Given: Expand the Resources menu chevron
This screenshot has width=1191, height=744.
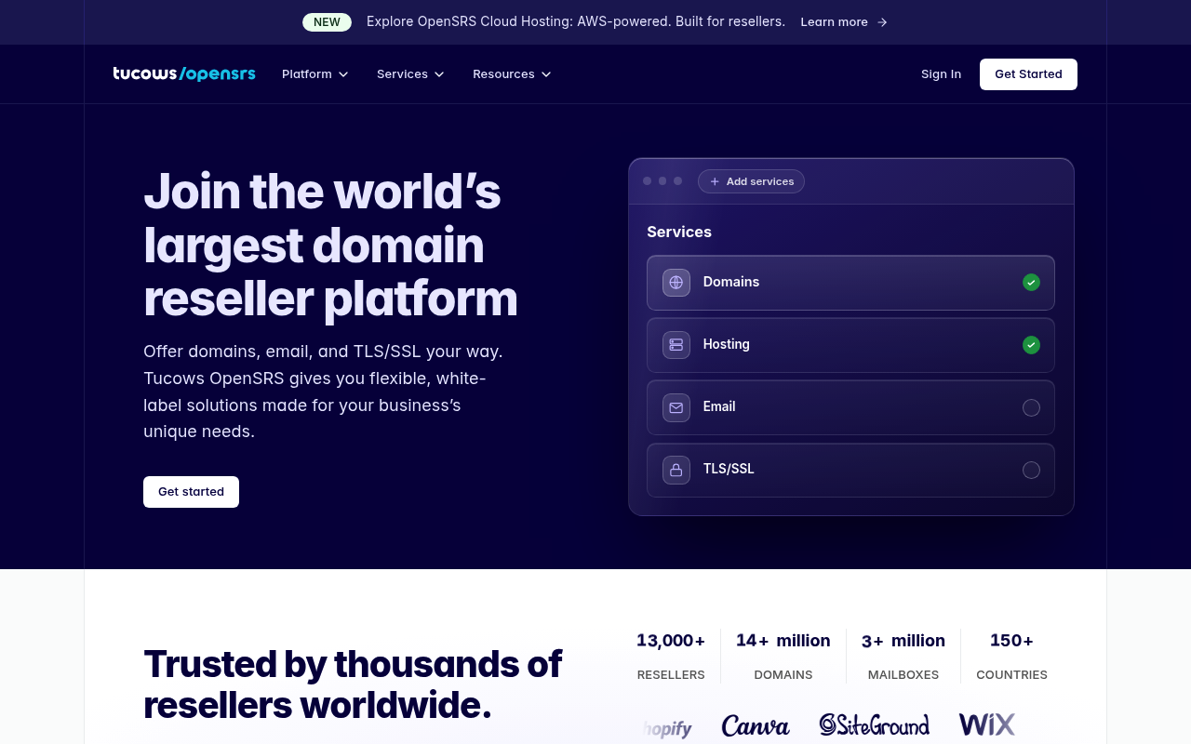Looking at the screenshot, I should (x=546, y=74).
